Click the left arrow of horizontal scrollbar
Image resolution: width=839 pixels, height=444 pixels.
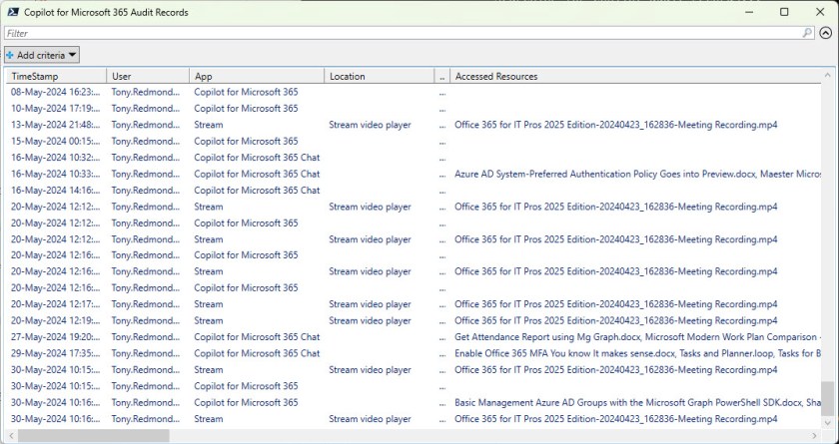click(11, 436)
